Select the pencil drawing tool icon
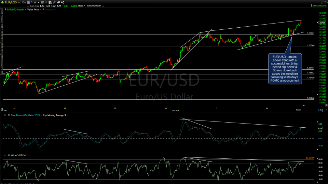Screen dimensions: 328x184 [x=54, y=2]
